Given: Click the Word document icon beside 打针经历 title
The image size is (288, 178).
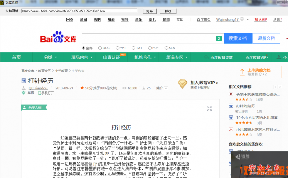Looking at the screenshot, I should click(x=24, y=81).
